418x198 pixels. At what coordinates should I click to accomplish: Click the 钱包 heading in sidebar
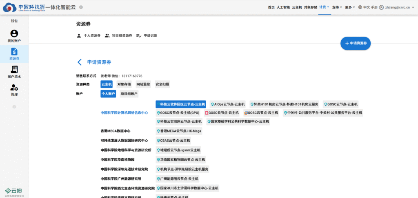14,21
